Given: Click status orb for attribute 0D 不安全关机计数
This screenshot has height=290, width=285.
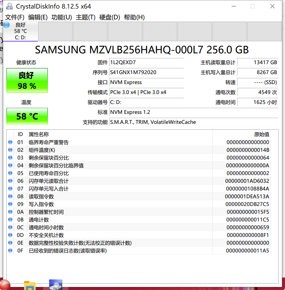Looking at the screenshot, I should 10,235.
